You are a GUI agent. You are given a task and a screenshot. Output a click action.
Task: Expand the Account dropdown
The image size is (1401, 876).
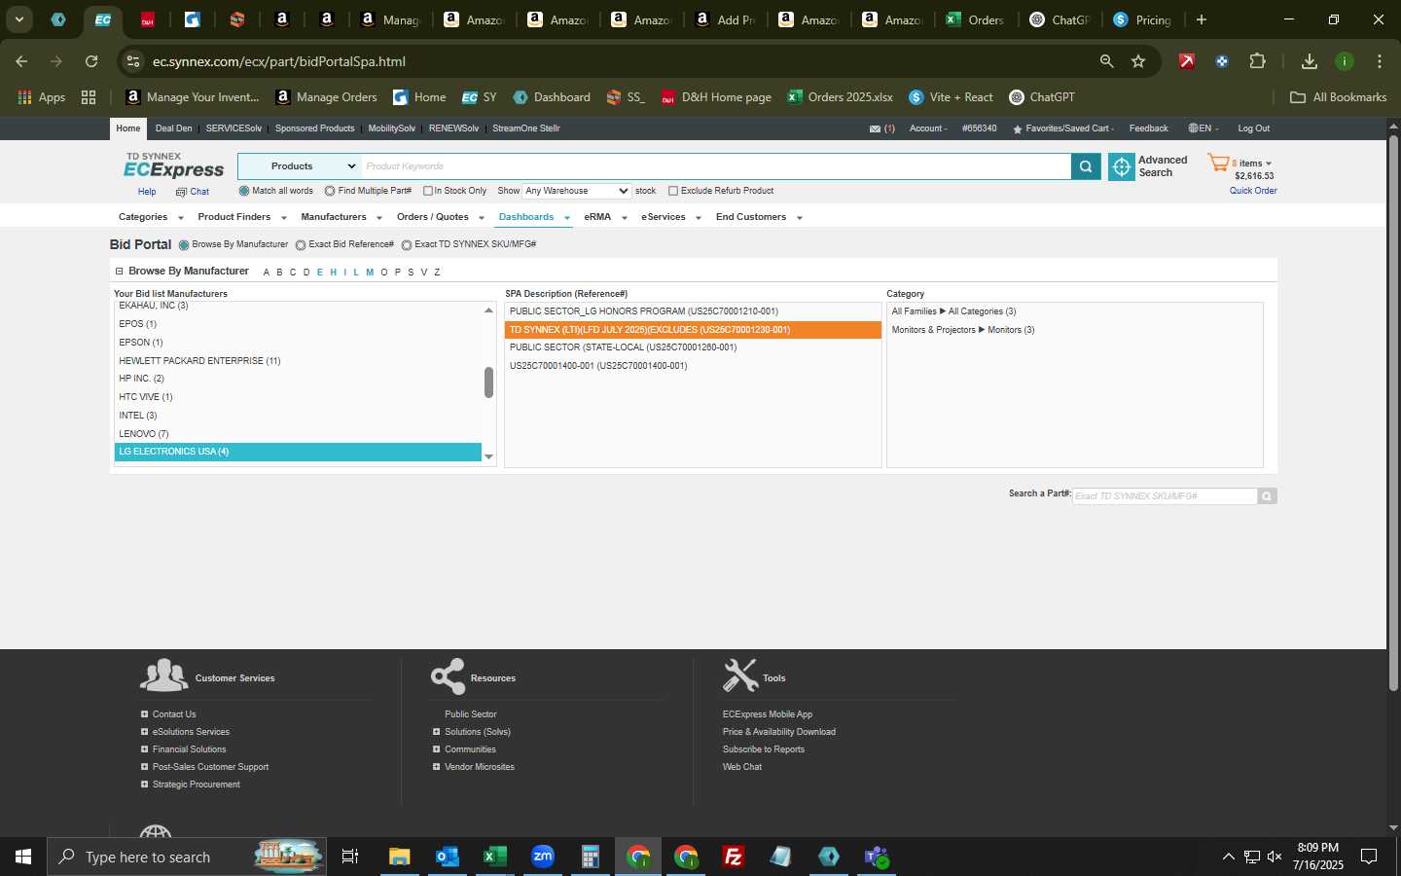click(928, 128)
